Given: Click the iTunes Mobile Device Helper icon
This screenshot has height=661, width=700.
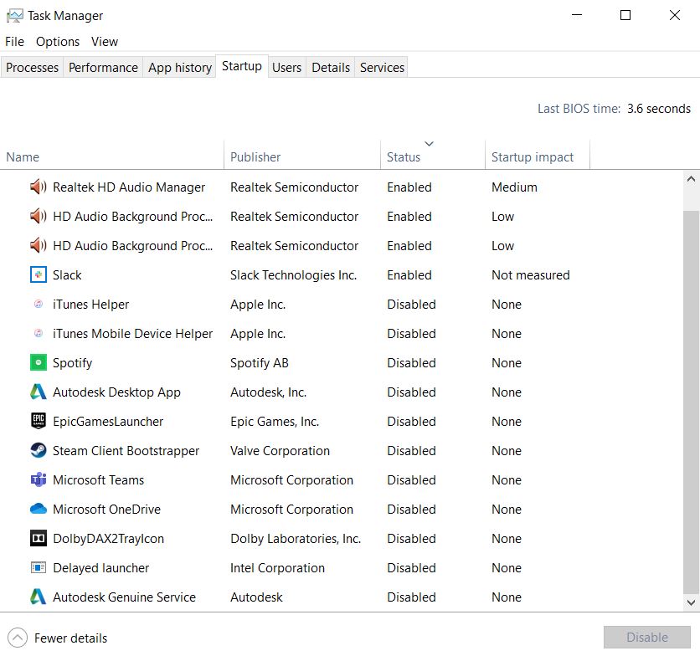Looking at the screenshot, I should (39, 333).
